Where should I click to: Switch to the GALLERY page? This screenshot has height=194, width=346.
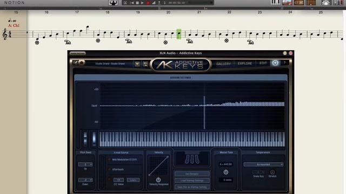pos(223,64)
